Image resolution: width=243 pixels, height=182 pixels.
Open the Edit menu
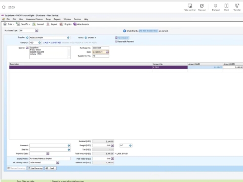[x=14, y=19]
